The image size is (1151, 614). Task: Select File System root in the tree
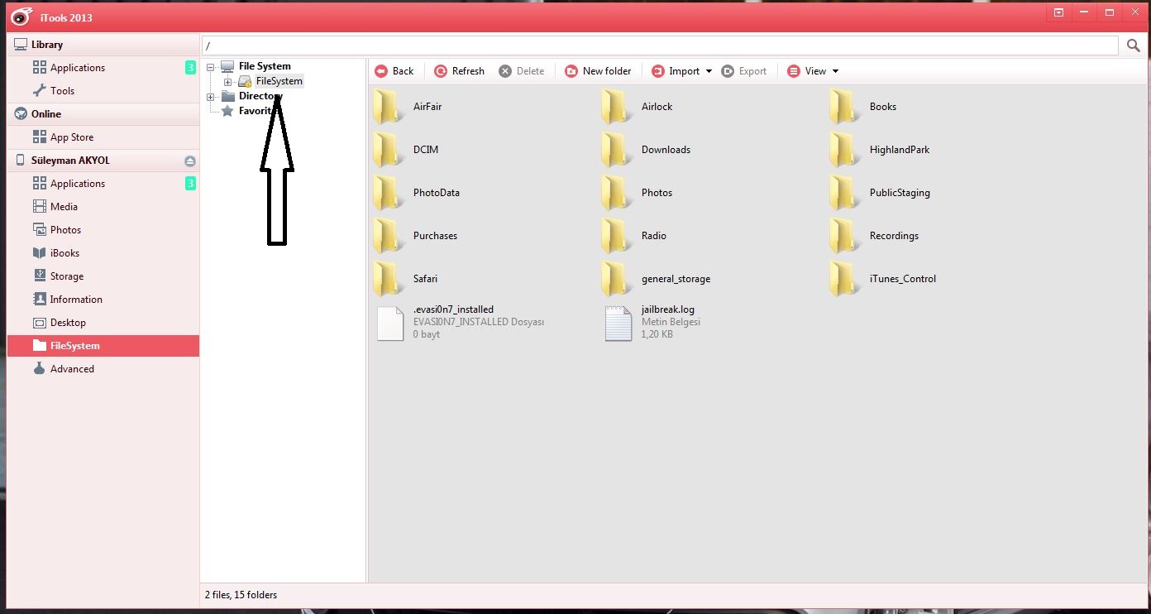pos(265,66)
